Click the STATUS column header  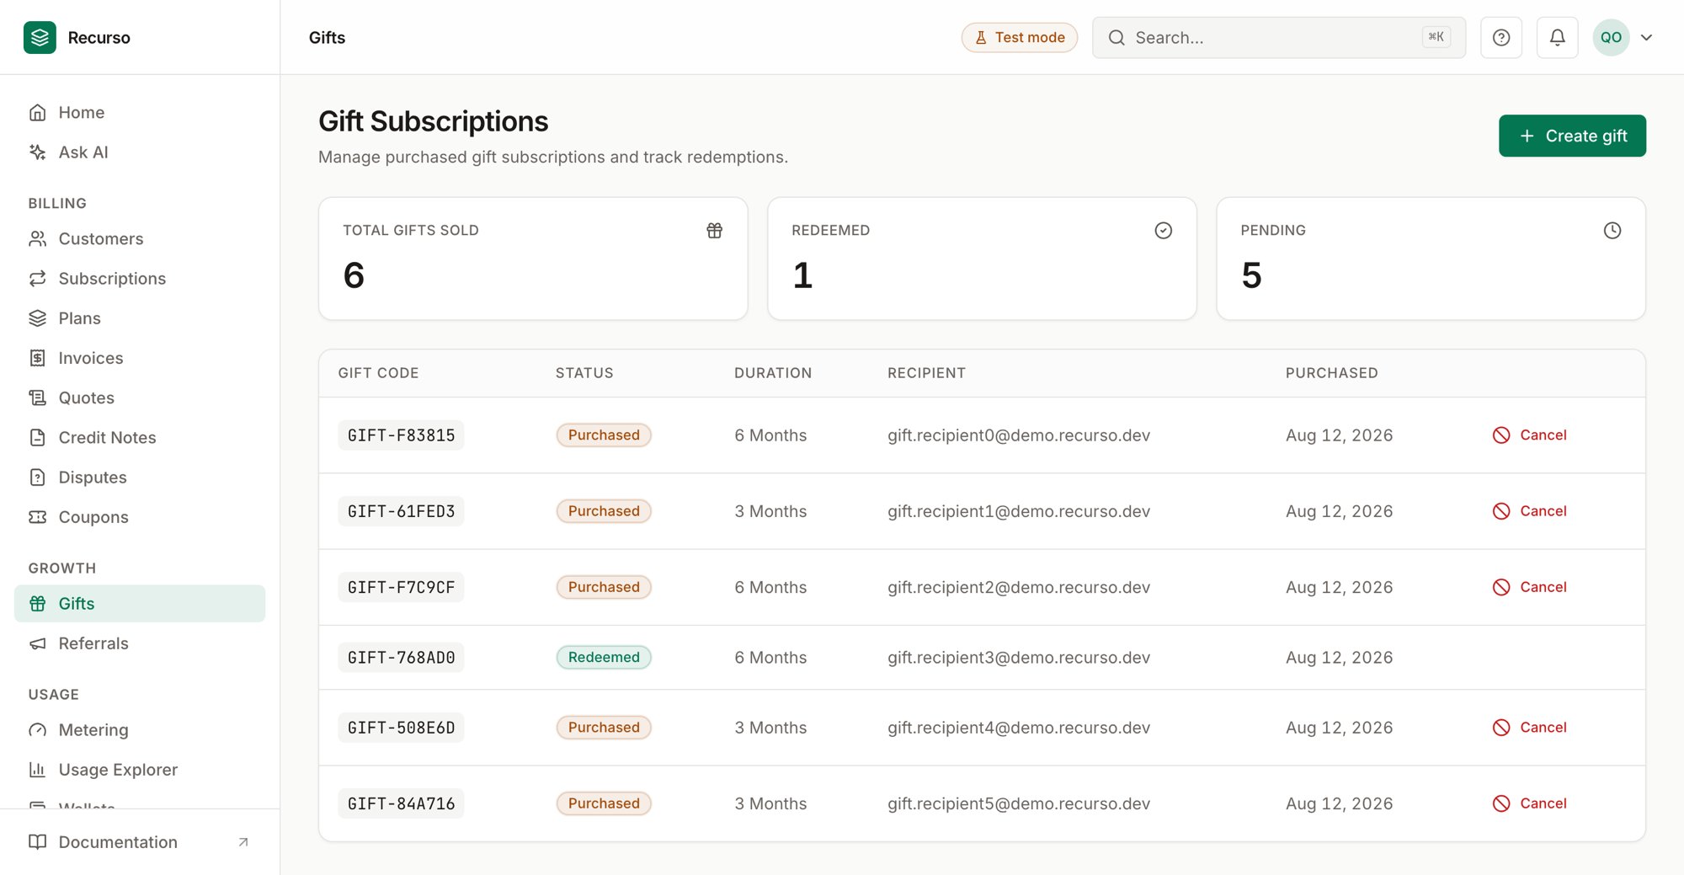coord(584,373)
